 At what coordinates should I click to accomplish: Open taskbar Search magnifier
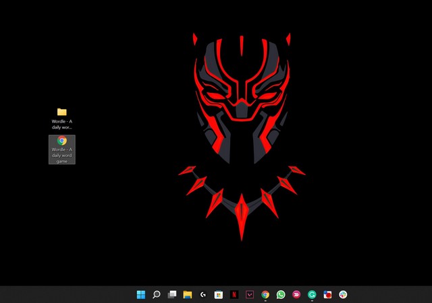(x=157, y=294)
